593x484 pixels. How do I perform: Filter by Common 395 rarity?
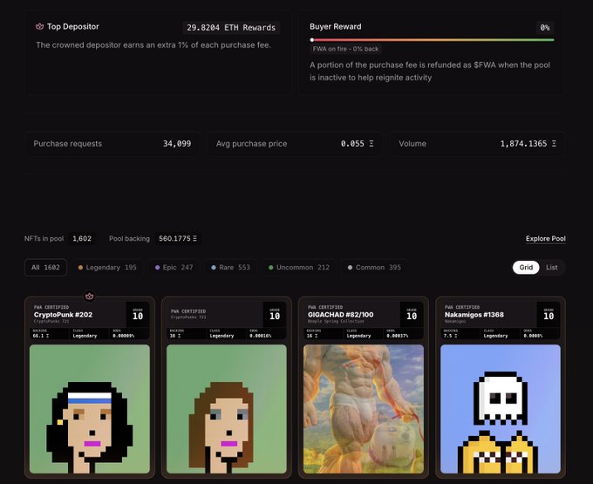point(374,268)
